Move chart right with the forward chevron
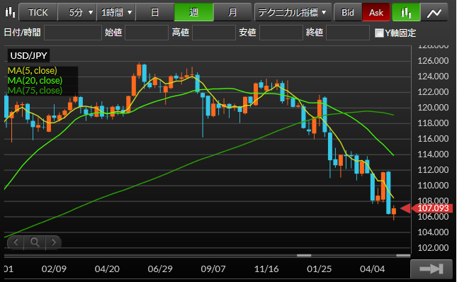Image resolution: width=457 pixels, height=282 pixels. 53,242
